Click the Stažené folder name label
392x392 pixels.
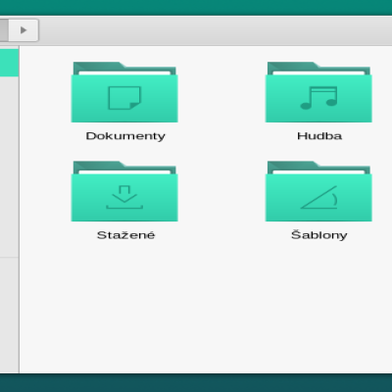pyautogui.click(x=125, y=235)
